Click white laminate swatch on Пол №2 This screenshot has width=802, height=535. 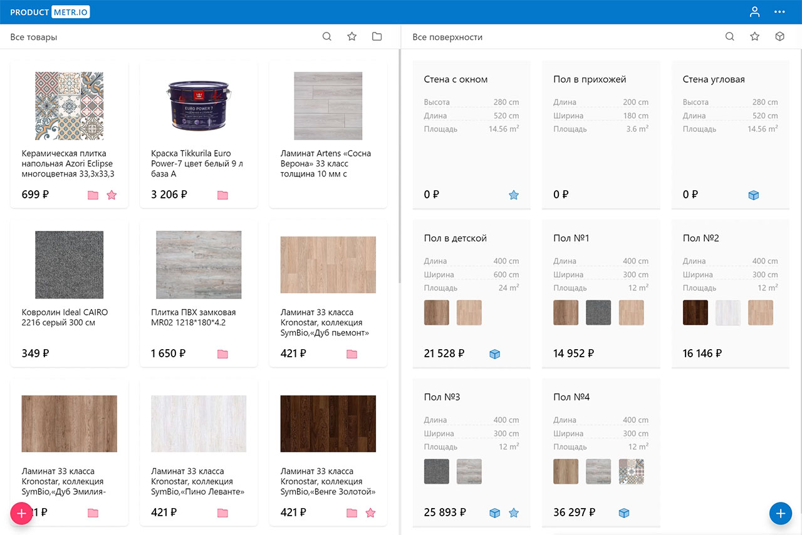point(728,313)
